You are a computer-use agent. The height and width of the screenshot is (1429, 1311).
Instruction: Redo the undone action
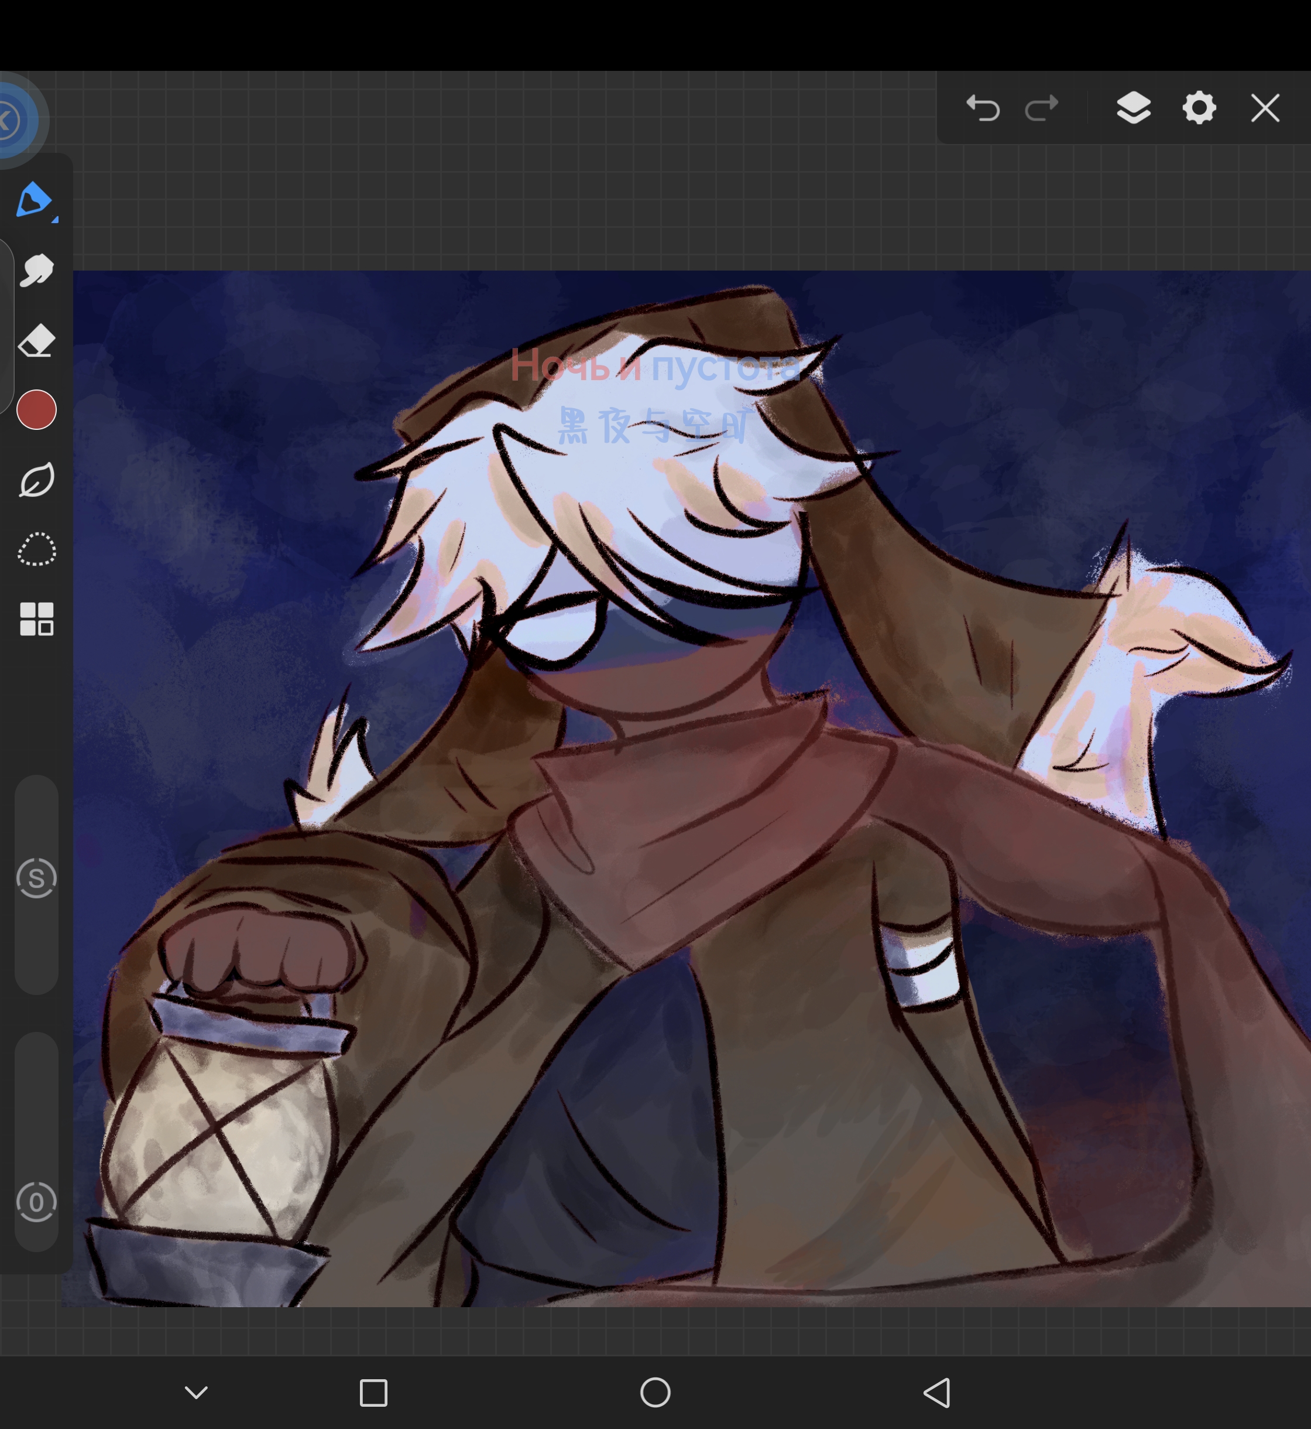coord(1041,108)
